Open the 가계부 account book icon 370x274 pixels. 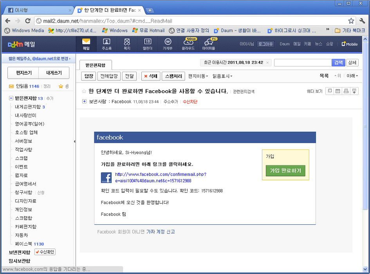[168, 44]
